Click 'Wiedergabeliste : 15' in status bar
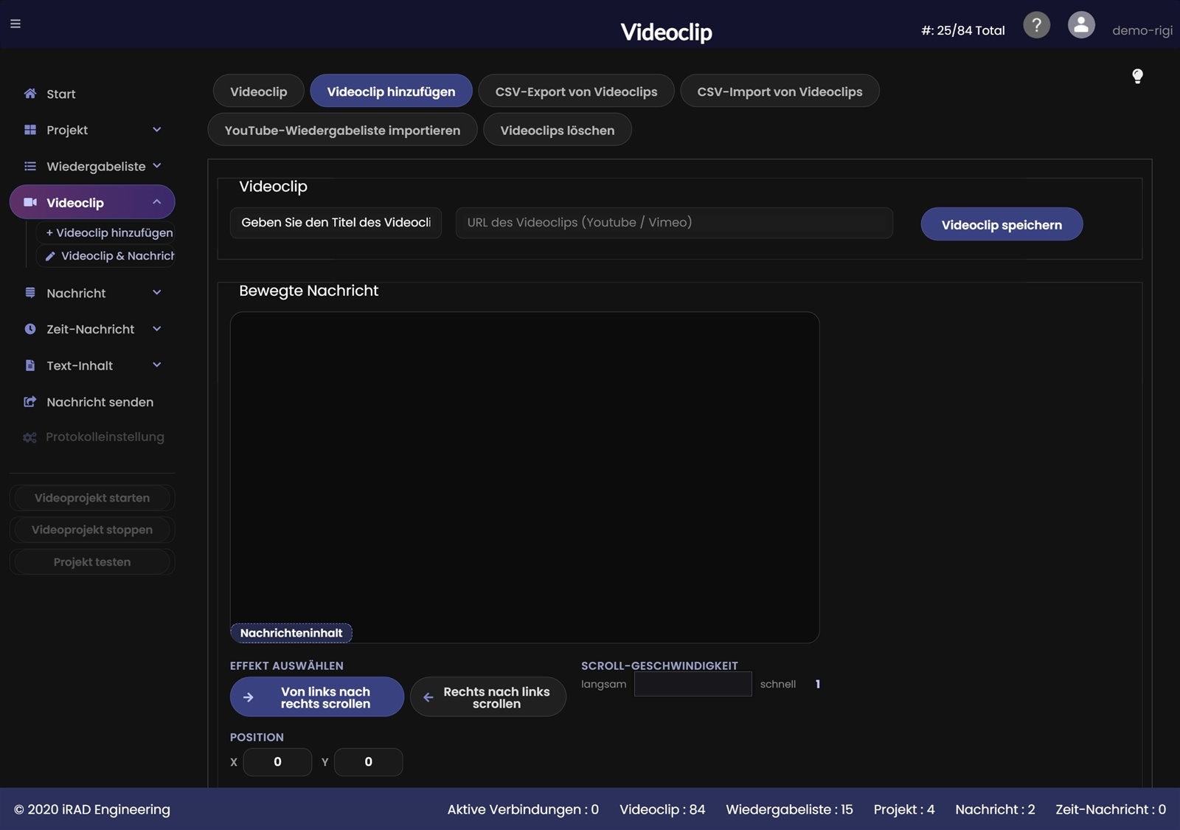Image resolution: width=1180 pixels, height=830 pixels. (789, 809)
